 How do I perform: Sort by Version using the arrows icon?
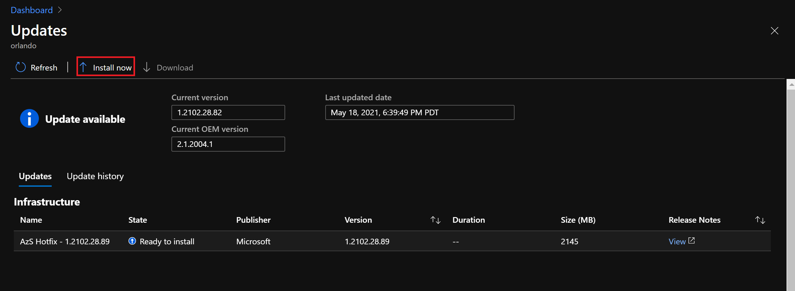435,220
